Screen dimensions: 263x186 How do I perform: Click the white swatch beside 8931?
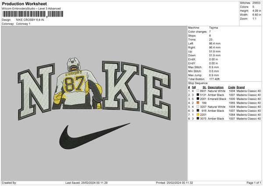click(x=198, y=91)
